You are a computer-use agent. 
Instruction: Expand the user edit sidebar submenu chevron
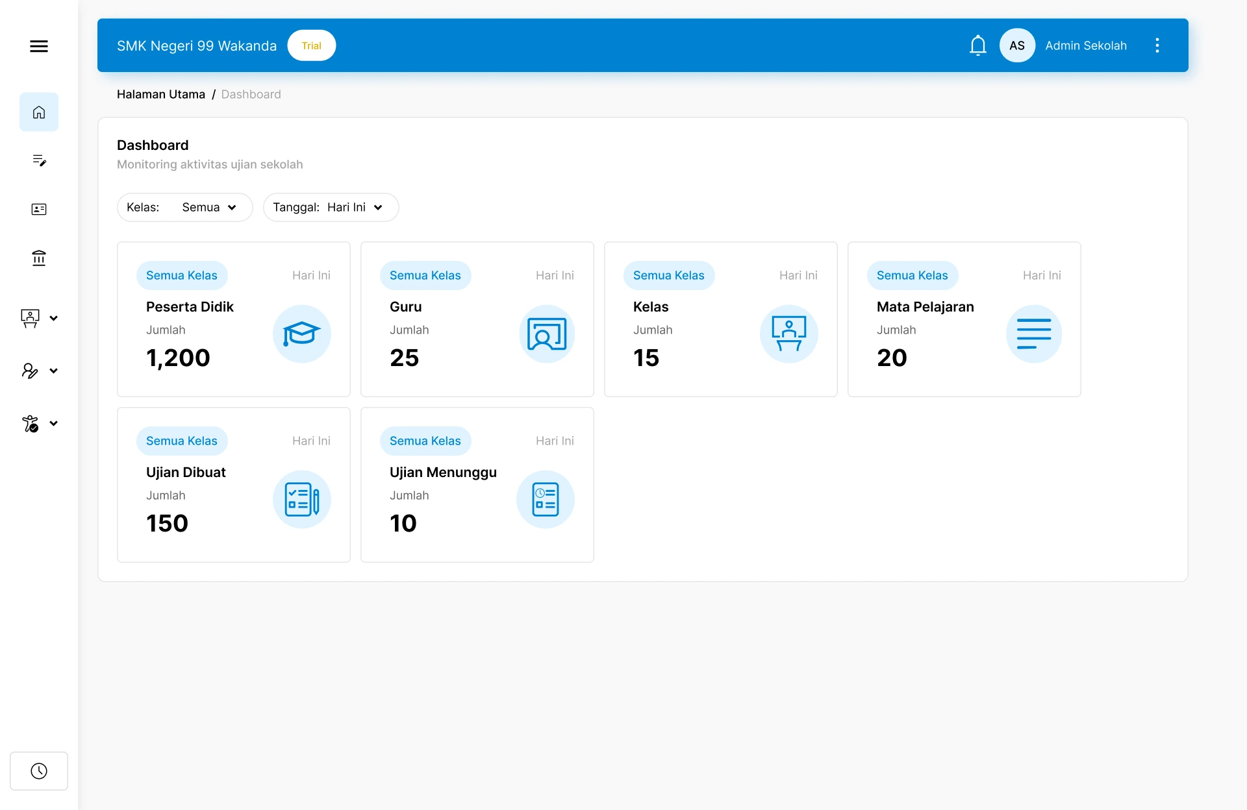[54, 371]
